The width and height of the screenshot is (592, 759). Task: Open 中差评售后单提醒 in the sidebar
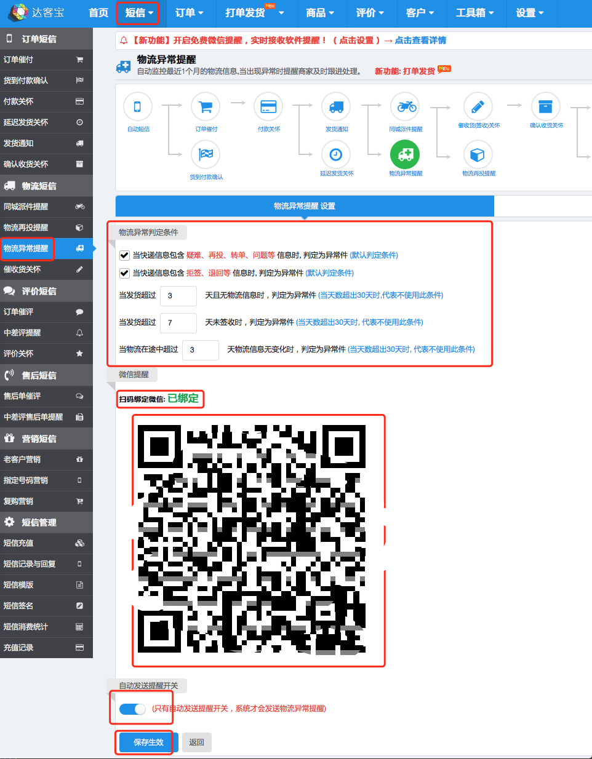point(46,417)
